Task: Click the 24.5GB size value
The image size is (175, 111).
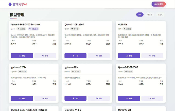Action: 68,44
